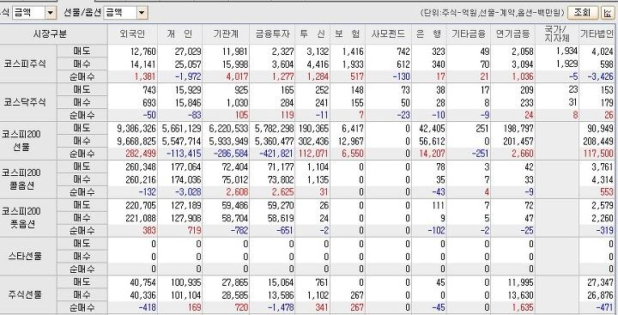Viewport: 618px width, 315px height.
Task: Click individual buy value 25,057
Action: [187, 64]
